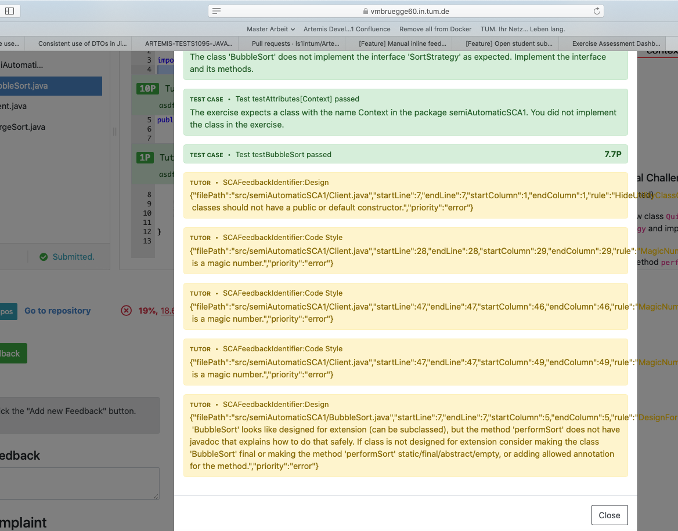Viewport: 678px width, 531px height.
Task: Click the green 1P points badge
Action: click(145, 157)
